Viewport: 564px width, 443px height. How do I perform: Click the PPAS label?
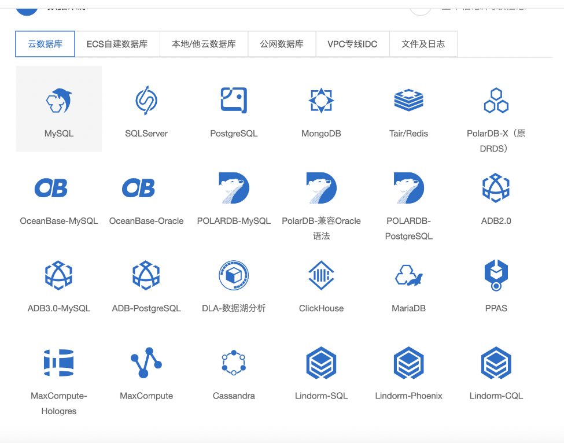(x=496, y=308)
